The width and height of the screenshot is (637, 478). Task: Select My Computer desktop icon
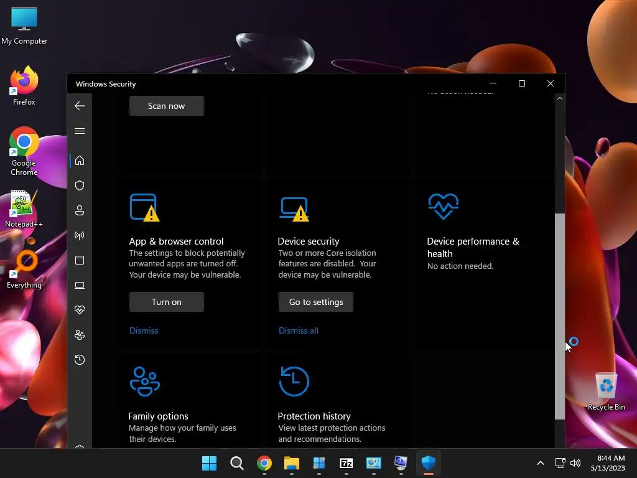tap(24, 26)
